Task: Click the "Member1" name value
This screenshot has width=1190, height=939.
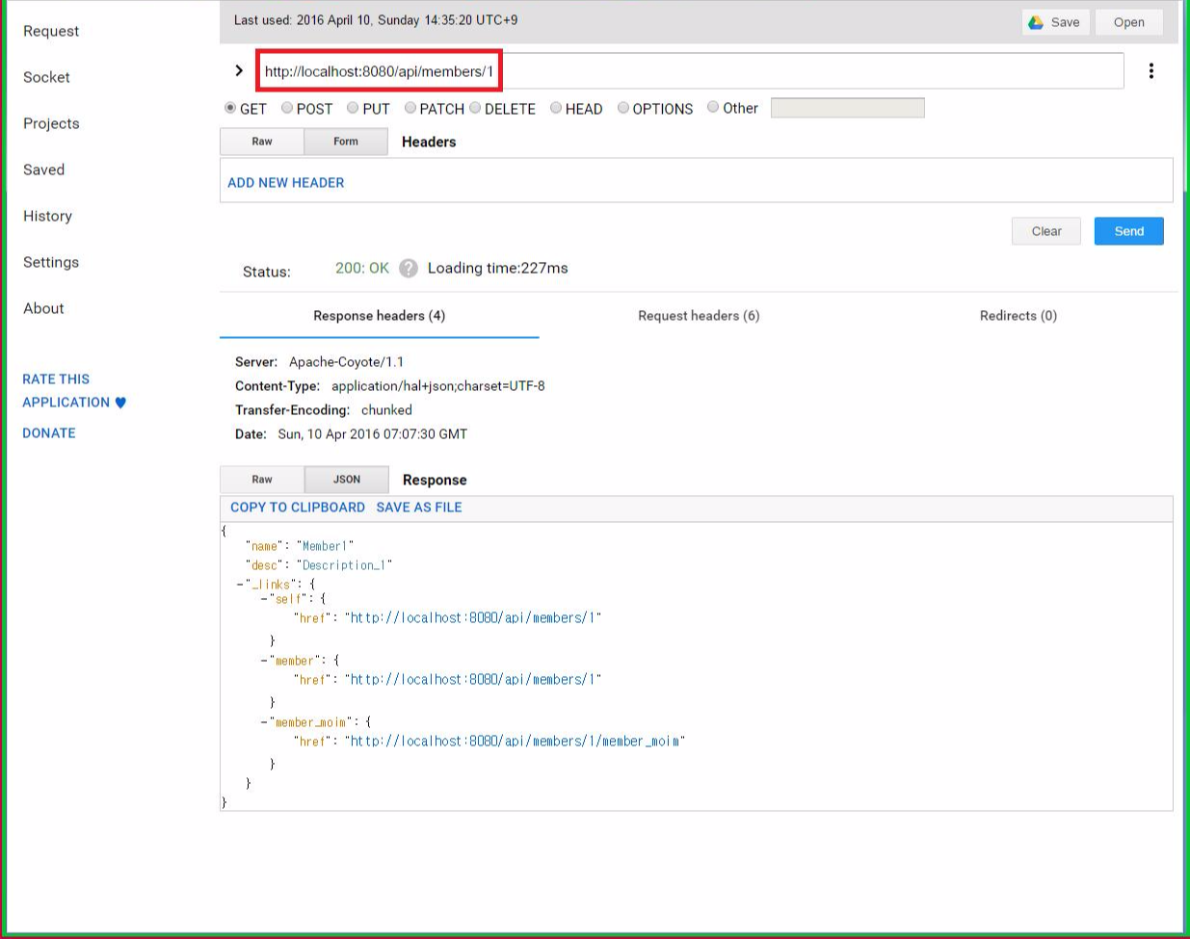Action: 326,546
